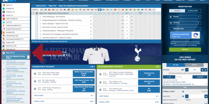Open the Germany country dropdown
209x104 pixels.
point(185,17)
